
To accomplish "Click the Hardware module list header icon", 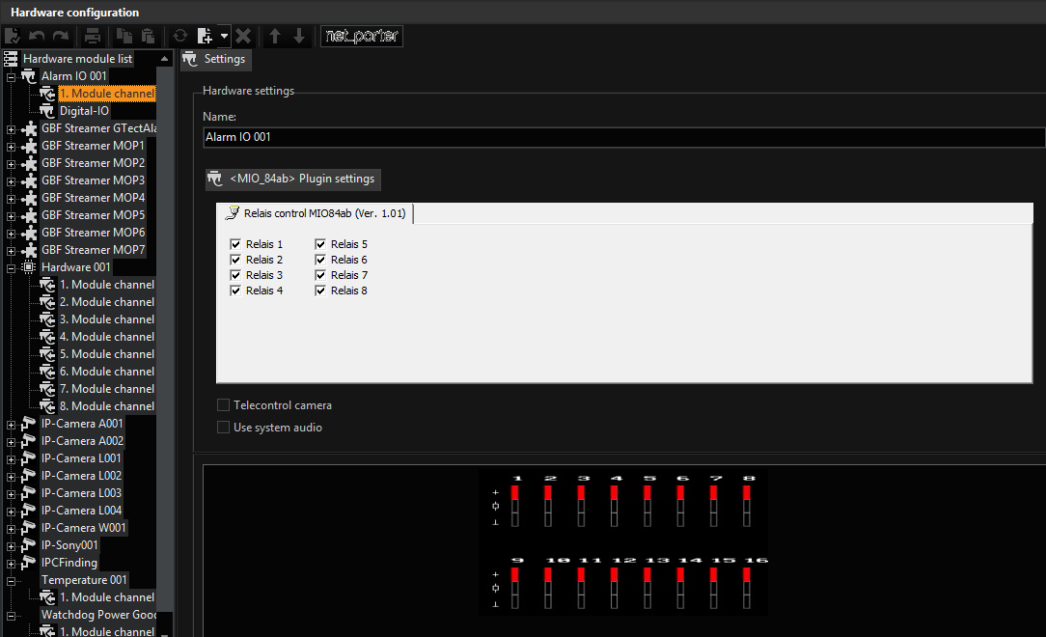I will [x=11, y=59].
